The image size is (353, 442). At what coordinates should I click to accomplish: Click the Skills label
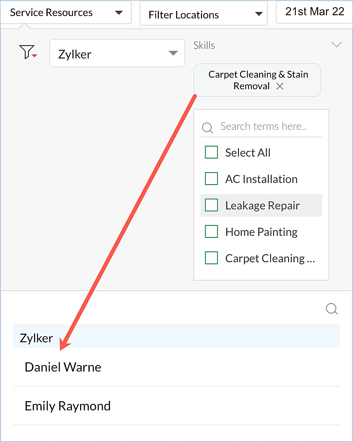pyautogui.click(x=204, y=45)
